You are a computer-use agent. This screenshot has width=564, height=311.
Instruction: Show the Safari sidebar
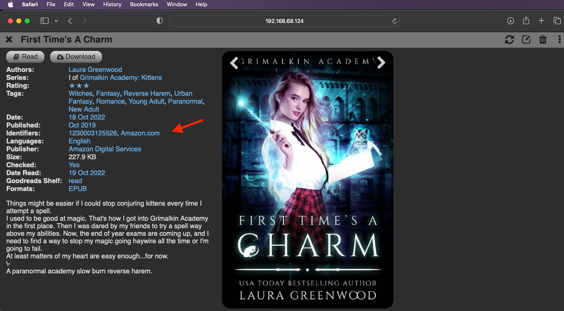(44, 21)
